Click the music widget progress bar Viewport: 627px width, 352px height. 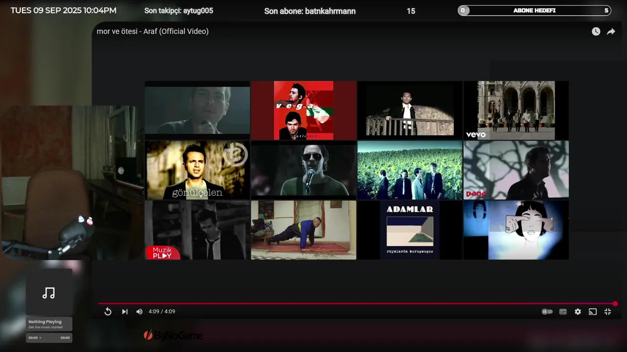tap(49, 338)
